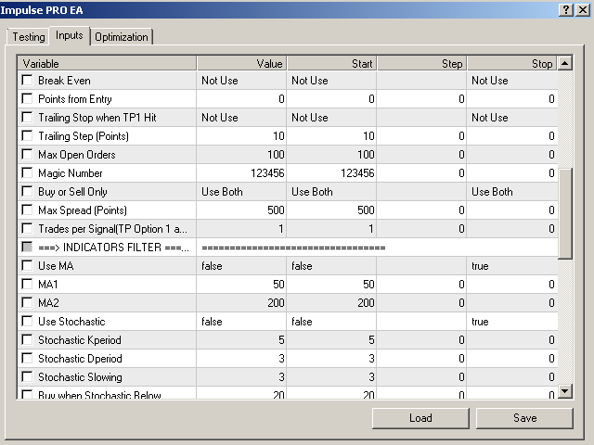Screen dimensions: 594x445
Task: Check the Stochastic Dperiod checkbox
Action: tap(27, 359)
